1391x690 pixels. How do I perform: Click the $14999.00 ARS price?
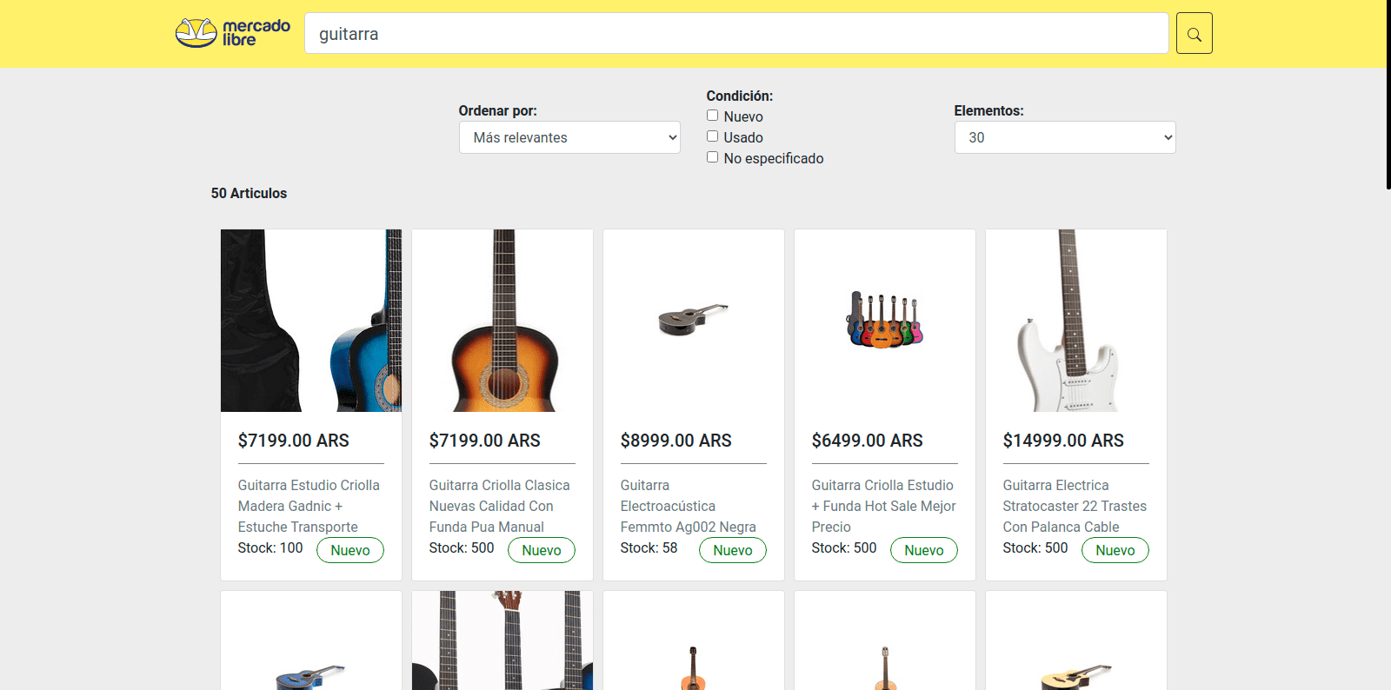coord(1063,441)
